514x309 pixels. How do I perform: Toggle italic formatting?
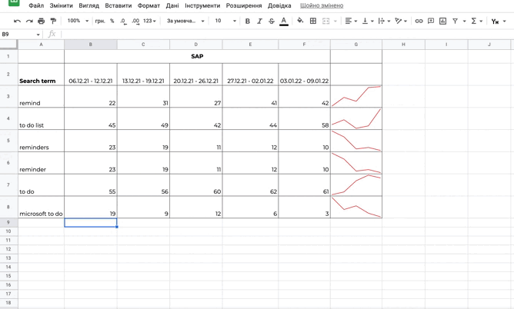[x=259, y=21]
